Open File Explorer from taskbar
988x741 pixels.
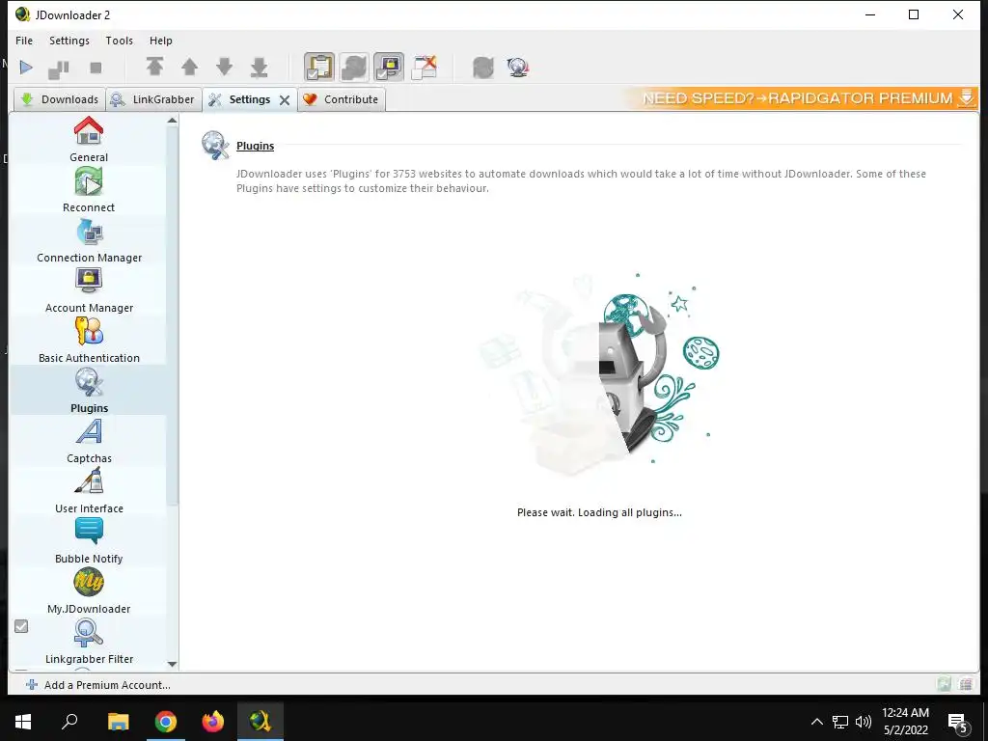point(118,721)
